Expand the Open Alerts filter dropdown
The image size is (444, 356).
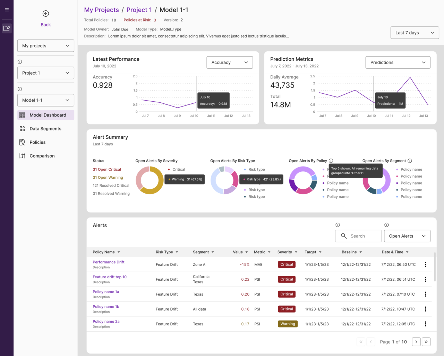[x=407, y=236]
